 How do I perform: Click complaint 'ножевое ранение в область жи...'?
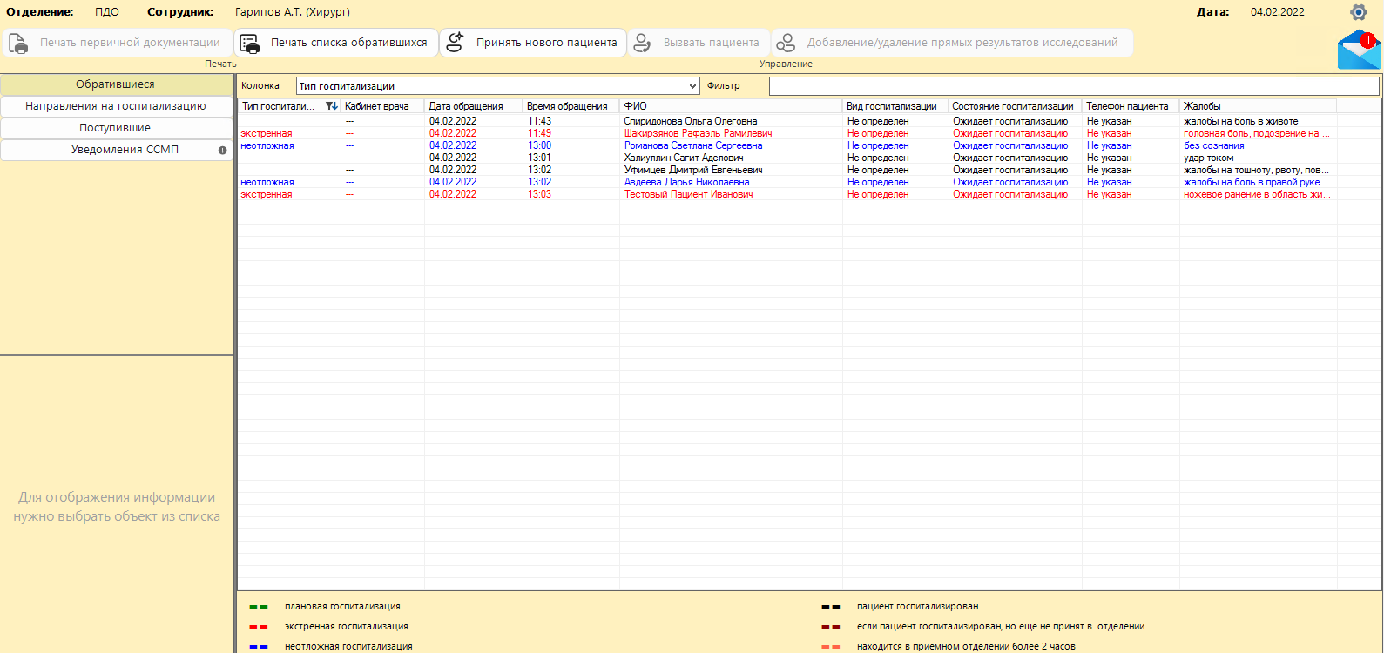tap(1257, 194)
